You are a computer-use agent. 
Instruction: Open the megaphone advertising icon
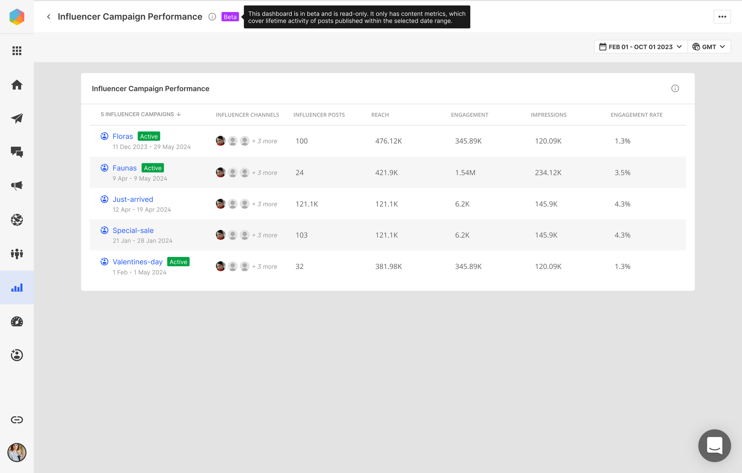point(17,185)
